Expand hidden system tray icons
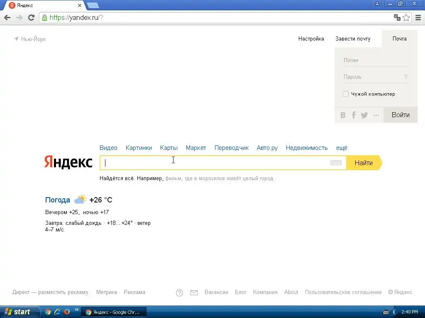 (x=394, y=312)
